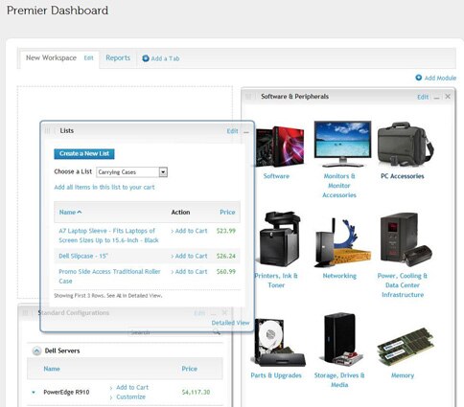The width and height of the screenshot is (464, 407).
Task: Open the Networking router image
Action: 343,242
